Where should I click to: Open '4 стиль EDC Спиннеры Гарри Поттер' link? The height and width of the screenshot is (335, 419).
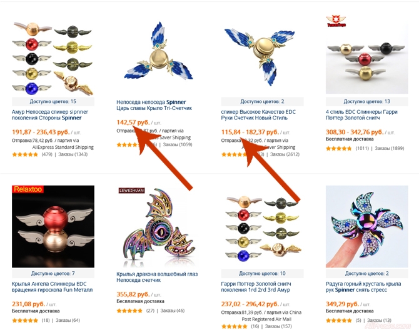pos(361,115)
